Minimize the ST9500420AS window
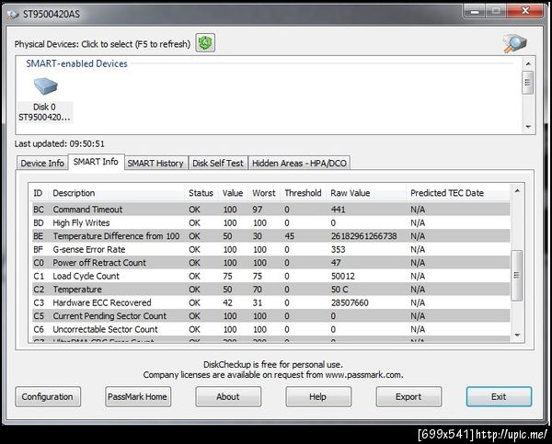Screen dimensions: 552x444 coord(475,12)
